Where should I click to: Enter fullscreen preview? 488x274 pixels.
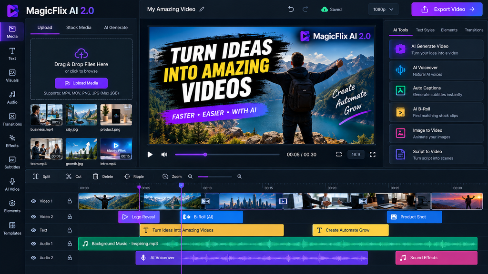(373, 155)
